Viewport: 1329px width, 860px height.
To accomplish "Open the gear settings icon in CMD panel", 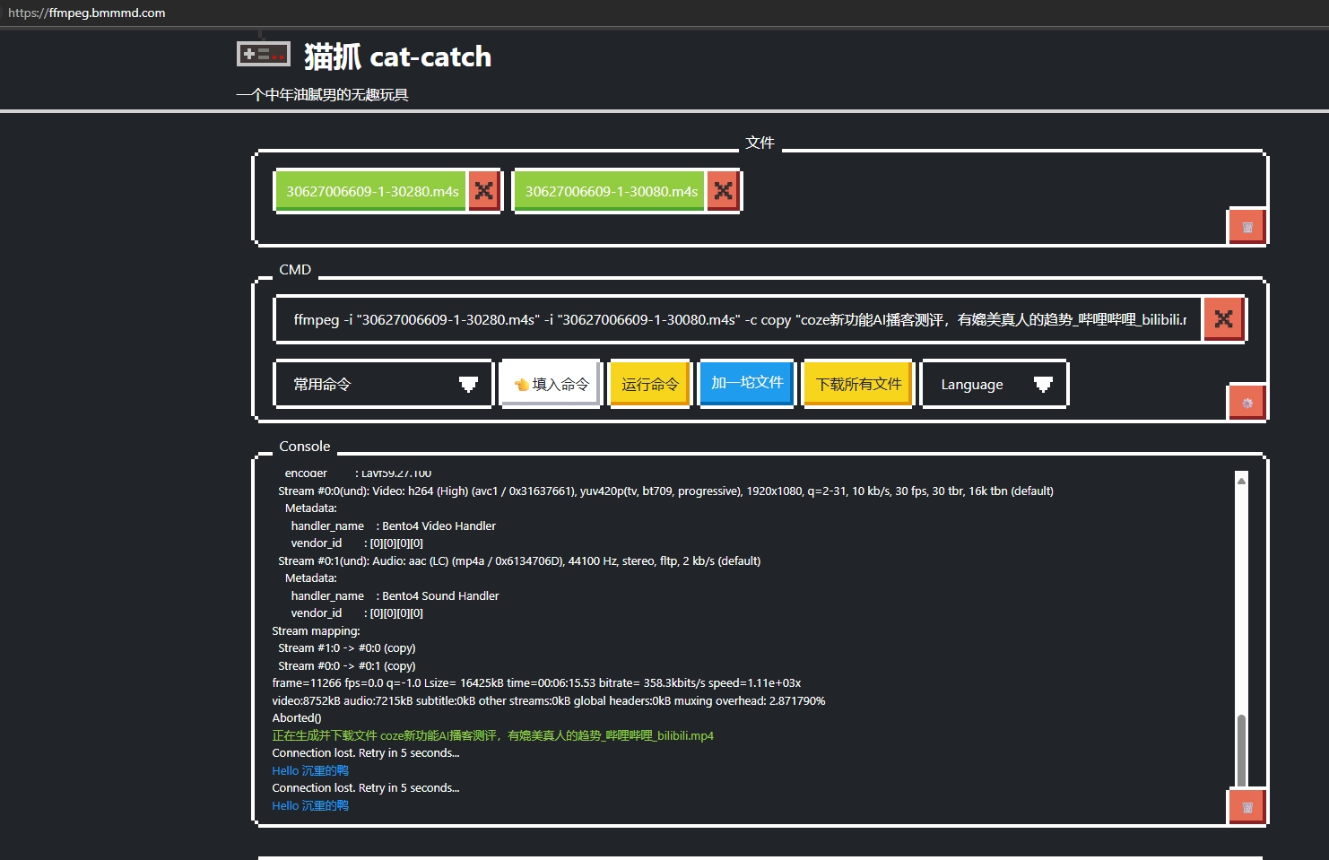I will (x=1246, y=403).
